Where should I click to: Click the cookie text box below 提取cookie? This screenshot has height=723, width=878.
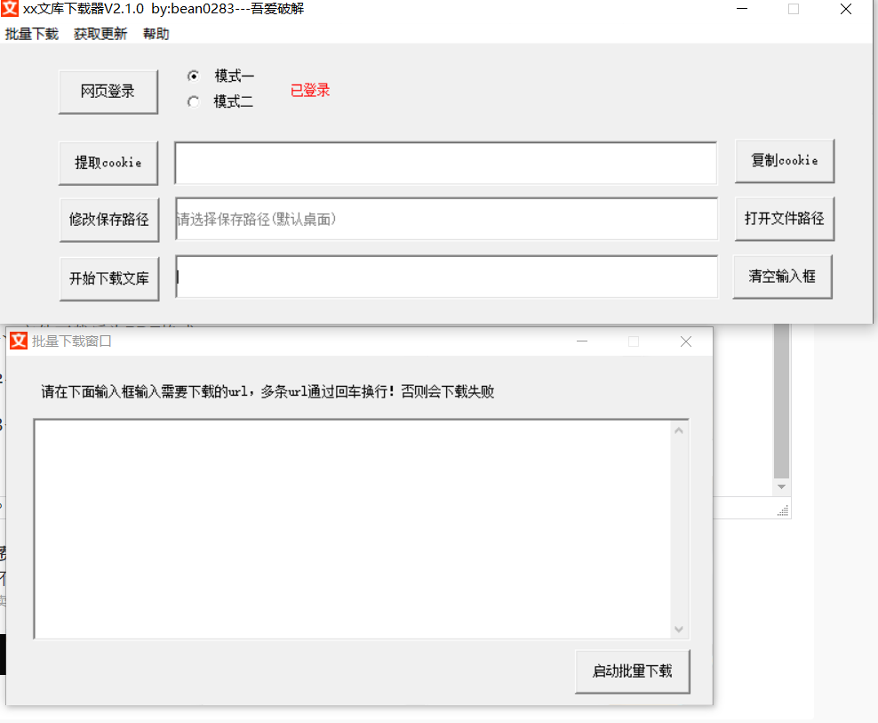coord(444,162)
